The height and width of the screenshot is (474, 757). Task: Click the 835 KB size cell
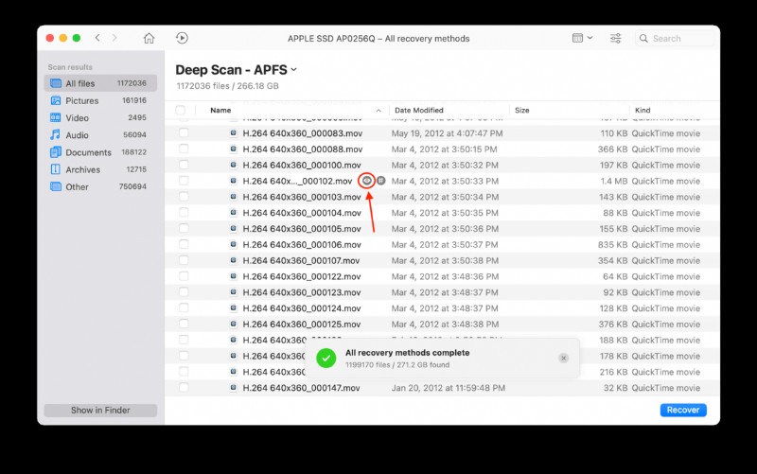point(612,245)
